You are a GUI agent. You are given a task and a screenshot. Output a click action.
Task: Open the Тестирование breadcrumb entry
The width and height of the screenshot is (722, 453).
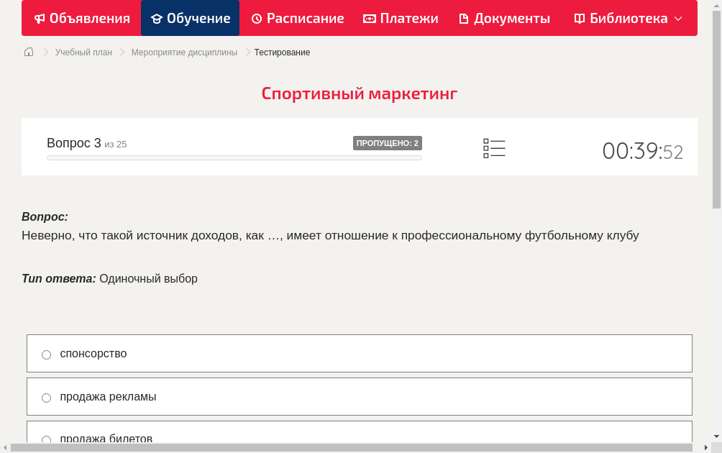click(x=281, y=52)
